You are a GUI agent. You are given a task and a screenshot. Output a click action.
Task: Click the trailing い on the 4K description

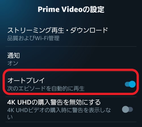(x=10, y=117)
